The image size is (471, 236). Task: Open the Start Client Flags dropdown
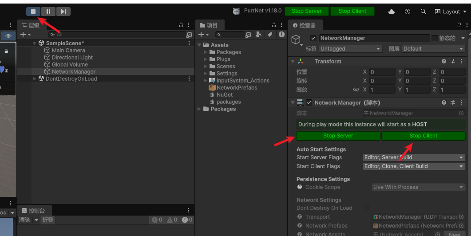pyautogui.click(x=414, y=166)
